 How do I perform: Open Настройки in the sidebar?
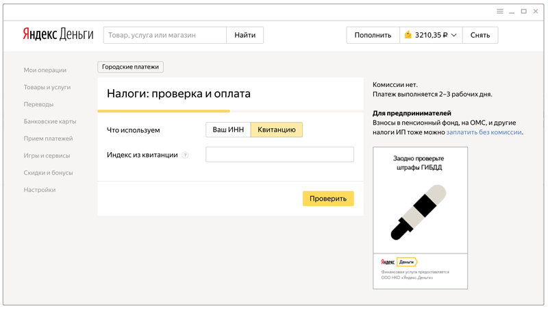(x=40, y=190)
